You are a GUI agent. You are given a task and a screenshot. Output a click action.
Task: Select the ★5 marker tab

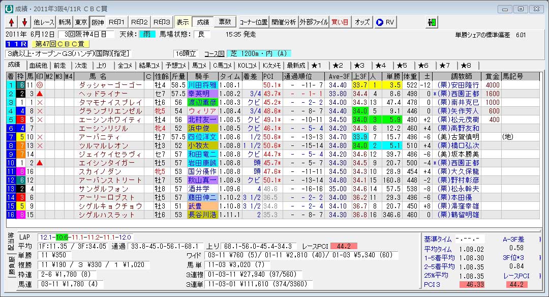[x=402, y=66]
